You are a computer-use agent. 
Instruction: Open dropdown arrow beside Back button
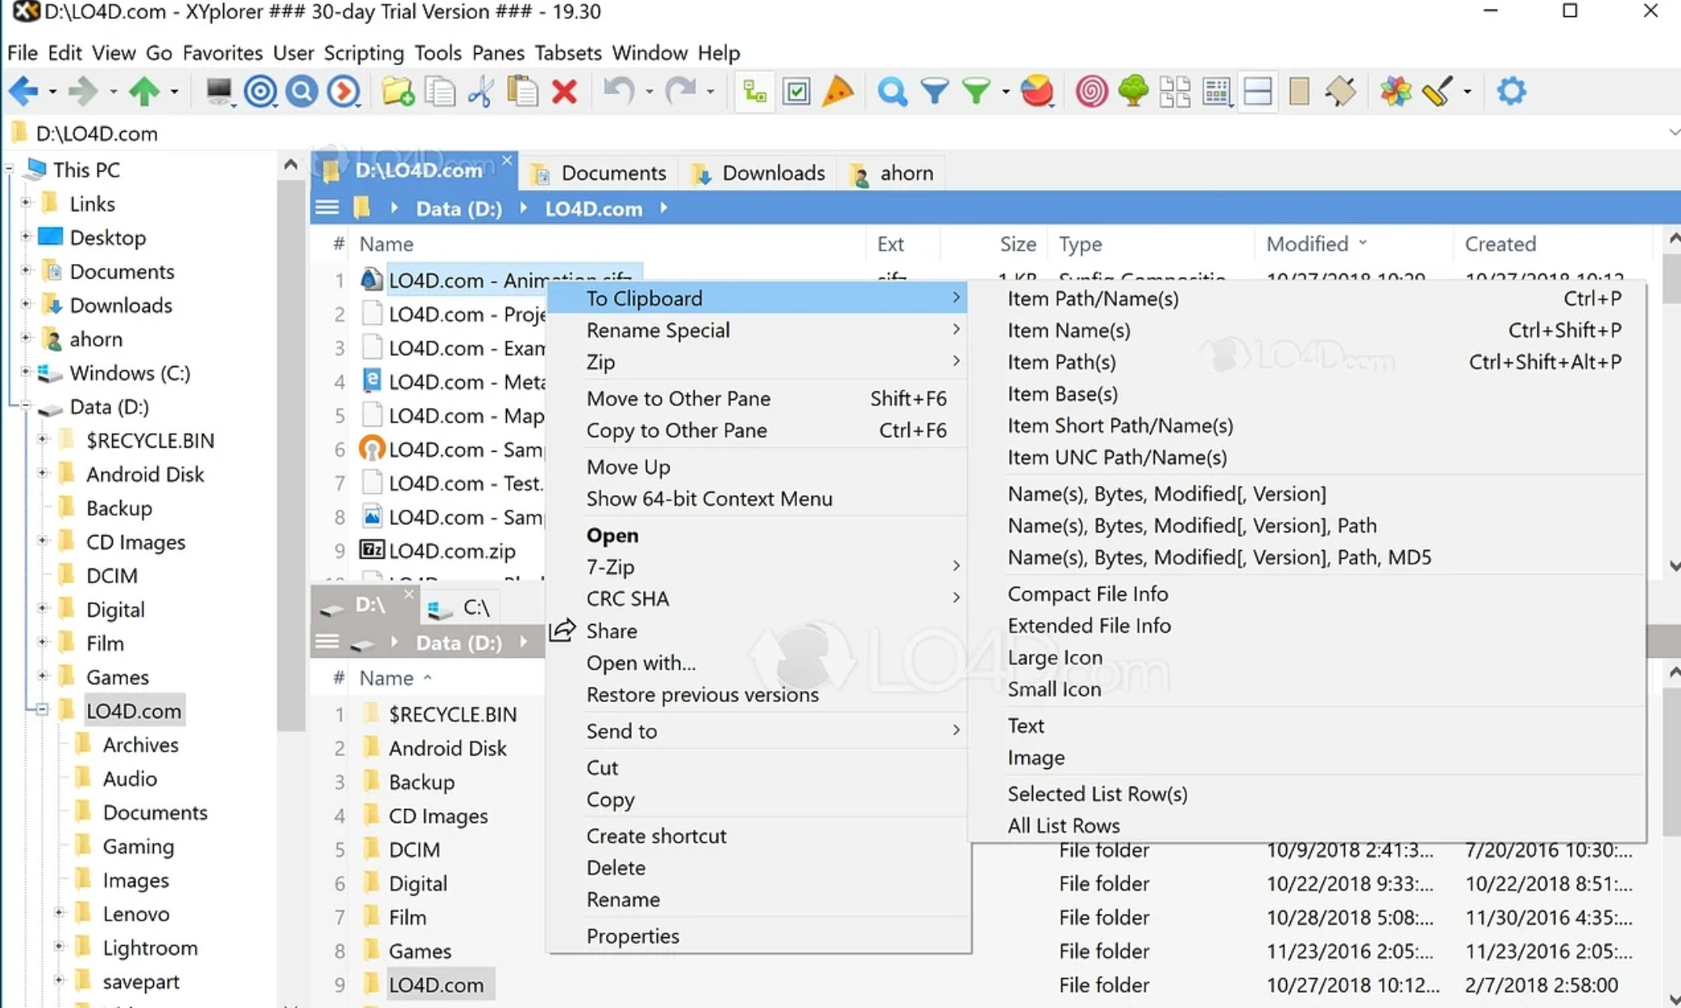coord(52,92)
